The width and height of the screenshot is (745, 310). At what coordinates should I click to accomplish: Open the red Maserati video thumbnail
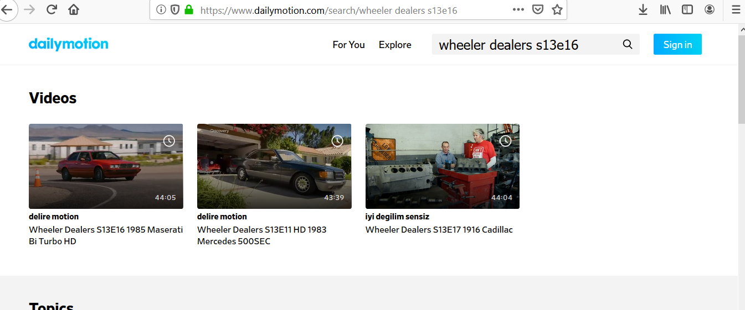coord(106,166)
